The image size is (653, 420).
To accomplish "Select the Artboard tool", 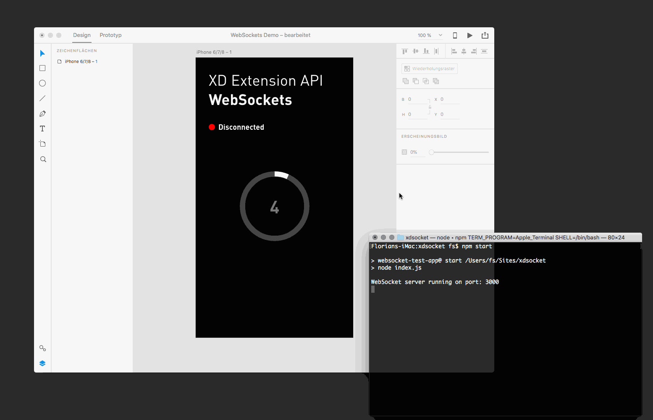I will (x=42, y=144).
